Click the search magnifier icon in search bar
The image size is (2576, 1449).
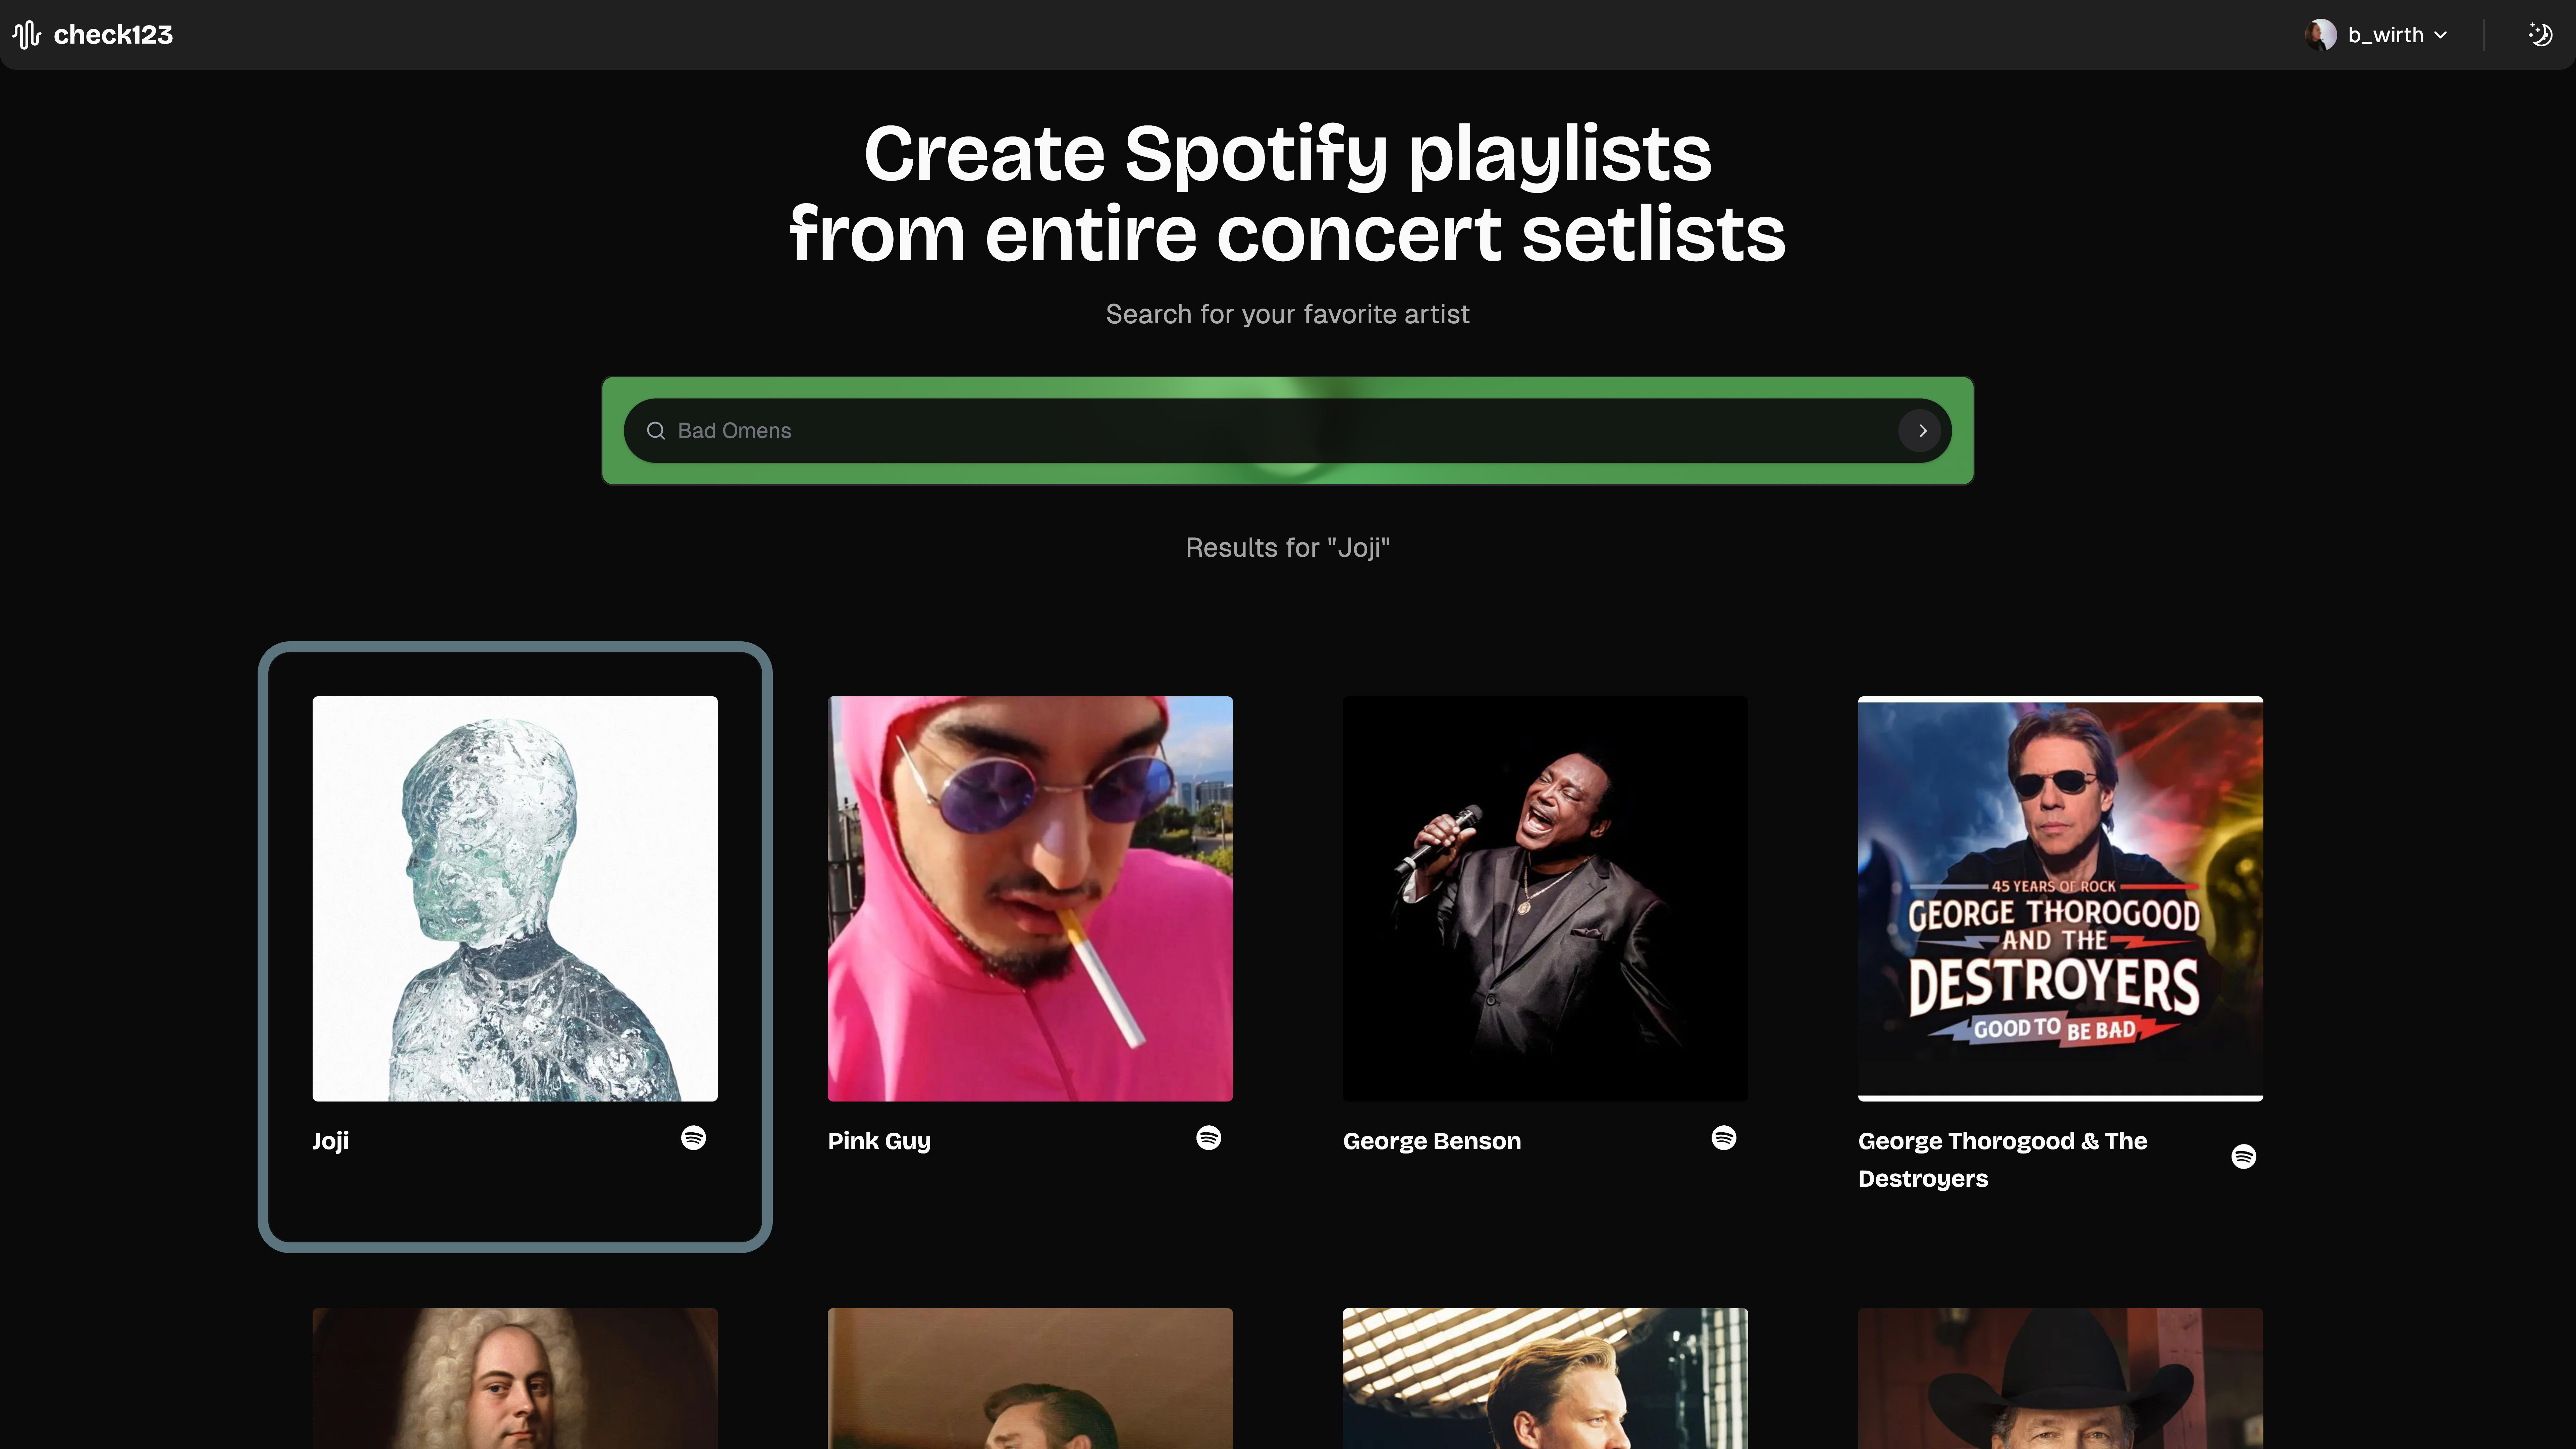tap(656, 431)
